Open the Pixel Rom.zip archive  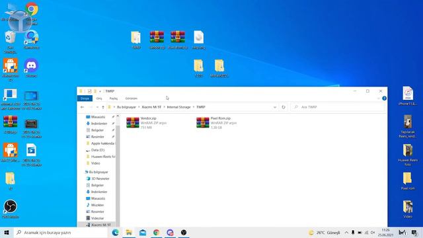coord(217,123)
